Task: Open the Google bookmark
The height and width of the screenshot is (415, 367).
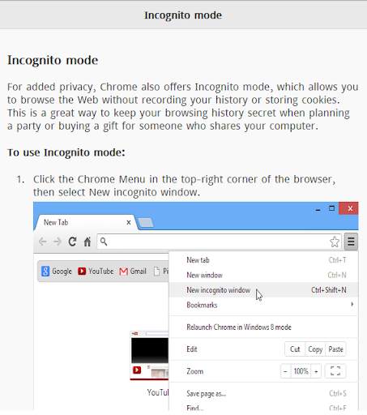Action: point(57,271)
